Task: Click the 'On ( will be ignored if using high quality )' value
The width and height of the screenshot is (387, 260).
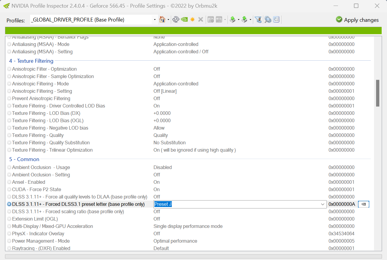Action: (x=195, y=150)
